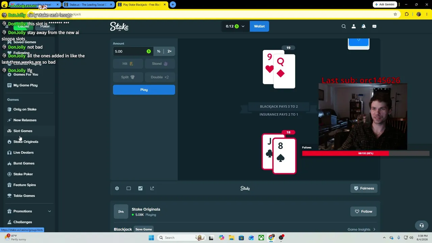
Task: Click the Windows taskbar Search box
Action: tap(182, 238)
